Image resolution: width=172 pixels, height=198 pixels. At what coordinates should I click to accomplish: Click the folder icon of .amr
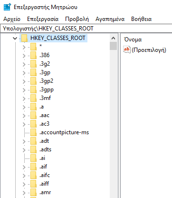pos(33,192)
